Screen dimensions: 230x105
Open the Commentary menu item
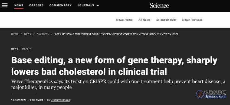coord(60,5)
